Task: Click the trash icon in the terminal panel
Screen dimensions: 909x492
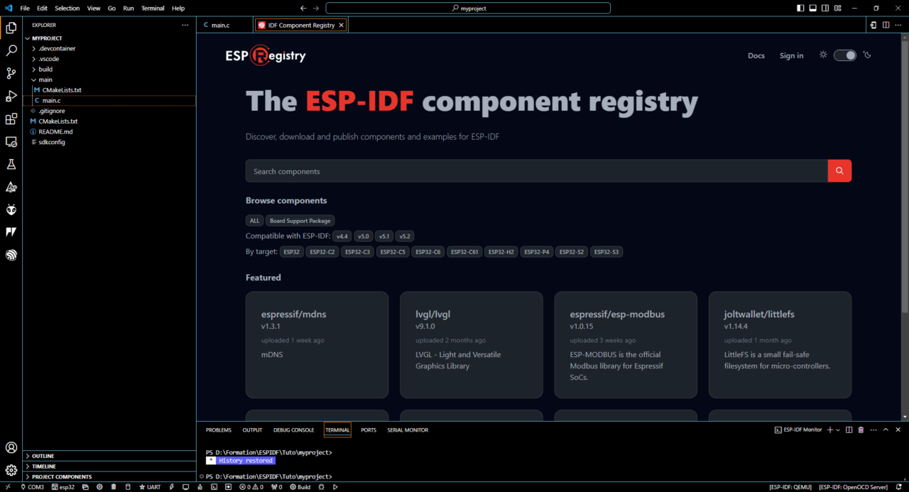Action: coord(861,430)
